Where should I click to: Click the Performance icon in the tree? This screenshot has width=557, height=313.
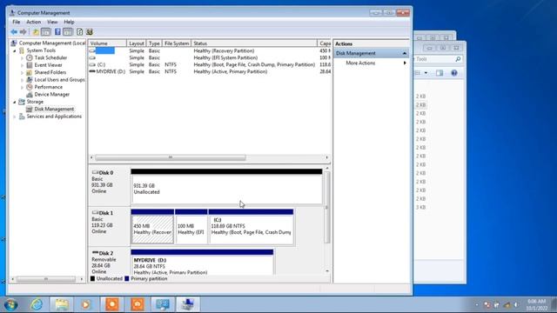coord(30,87)
